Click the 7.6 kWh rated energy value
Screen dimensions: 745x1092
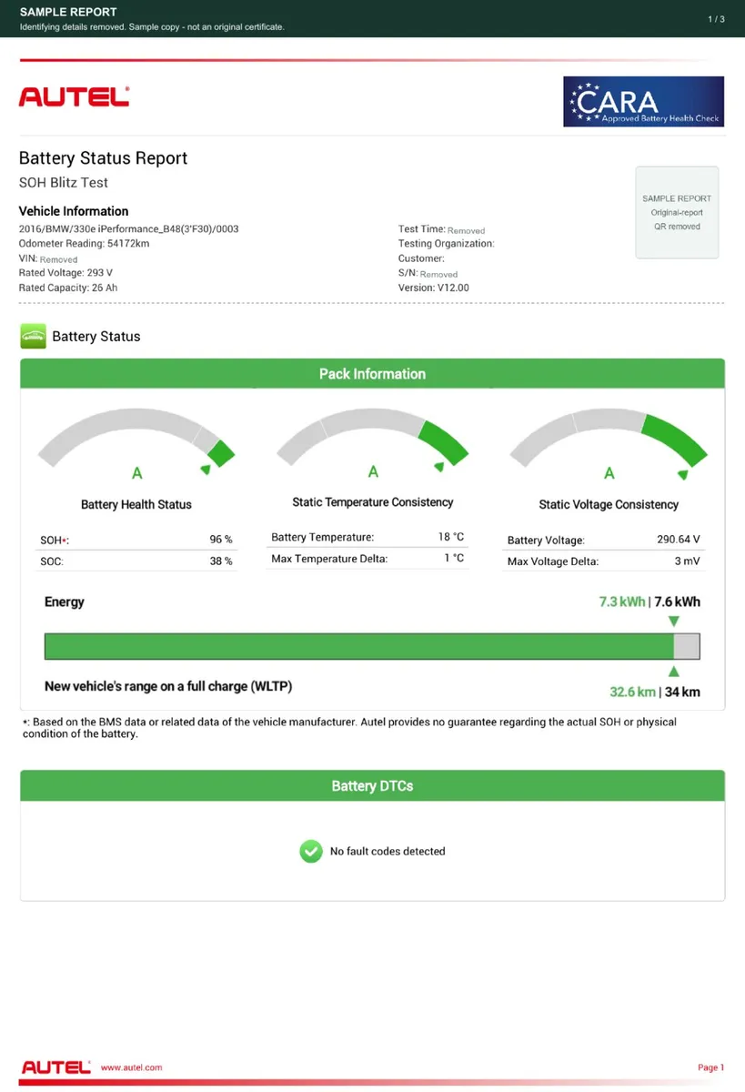point(677,602)
